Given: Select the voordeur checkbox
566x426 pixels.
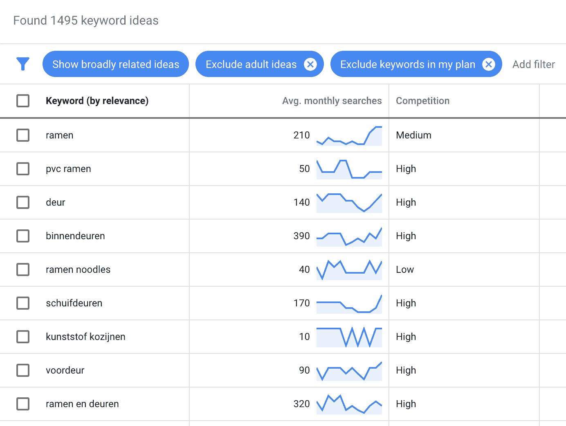Looking at the screenshot, I should 23,370.
